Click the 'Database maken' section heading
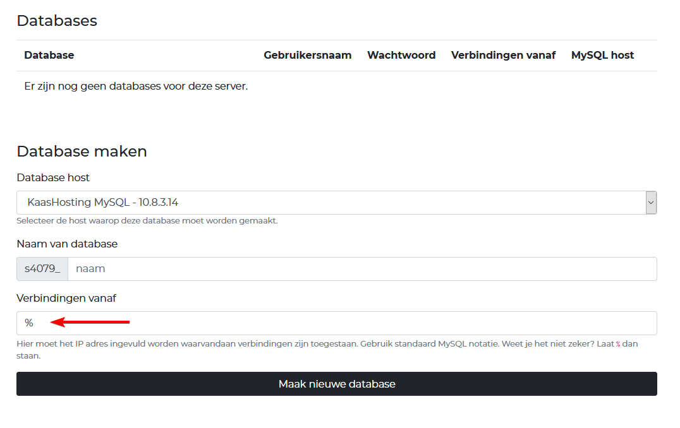This screenshot has height=428, width=680. 82,152
